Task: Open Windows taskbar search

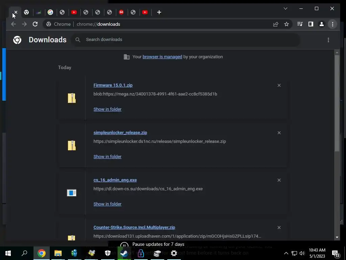Action: 24,253
